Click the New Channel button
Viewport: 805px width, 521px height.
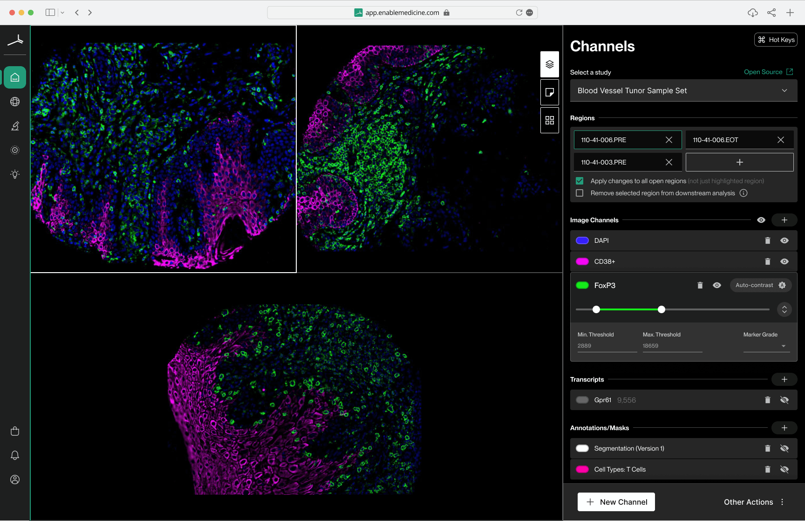point(616,502)
